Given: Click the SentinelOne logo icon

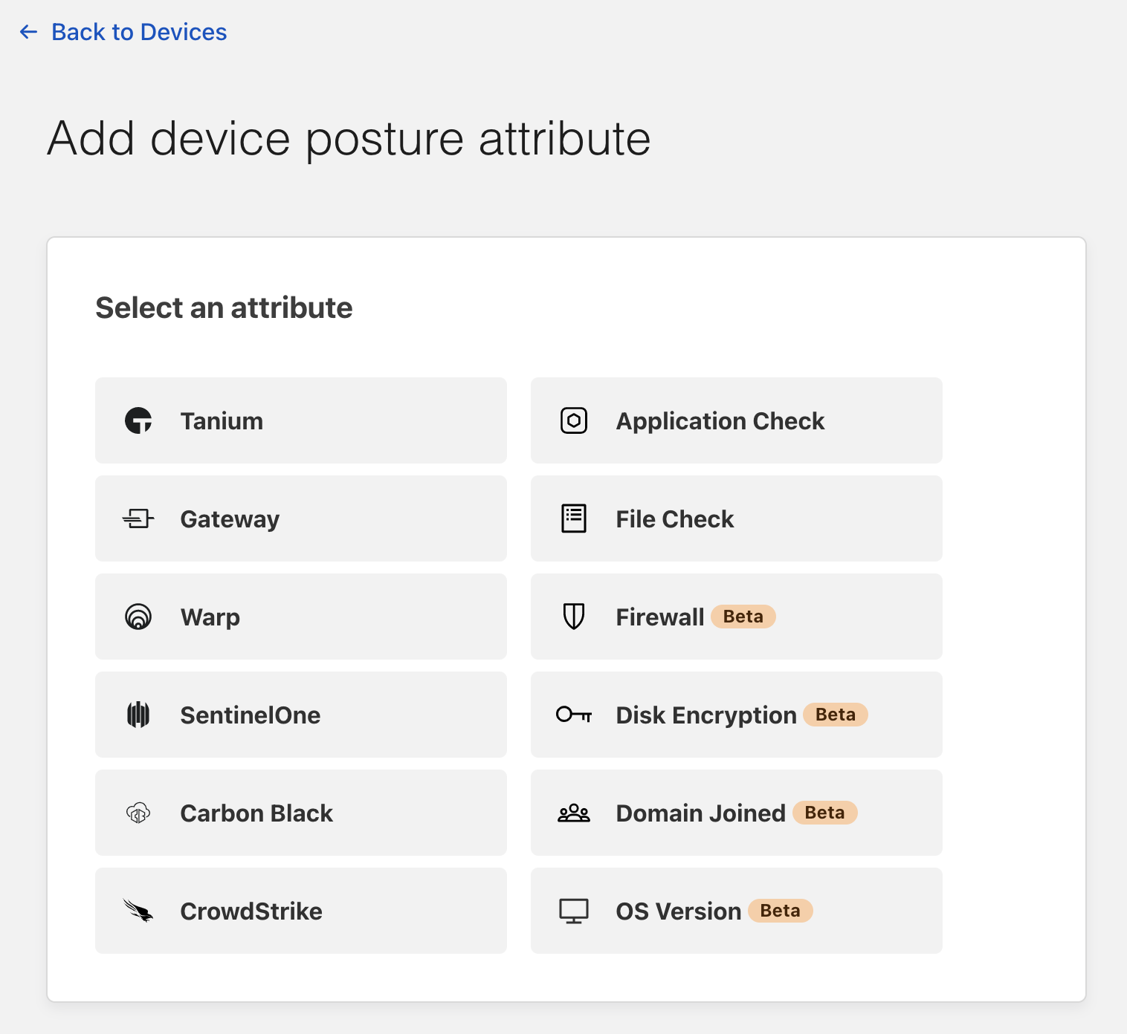Looking at the screenshot, I should (x=138, y=715).
